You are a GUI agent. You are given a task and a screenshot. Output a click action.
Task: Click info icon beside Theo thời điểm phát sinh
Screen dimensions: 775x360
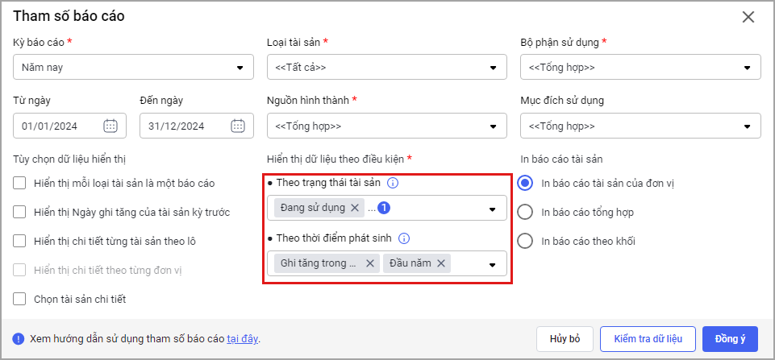(x=404, y=238)
